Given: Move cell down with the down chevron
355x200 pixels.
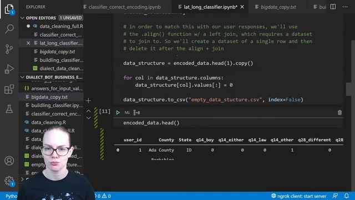Looking at the screenshot, I should (x=89, y=118).
